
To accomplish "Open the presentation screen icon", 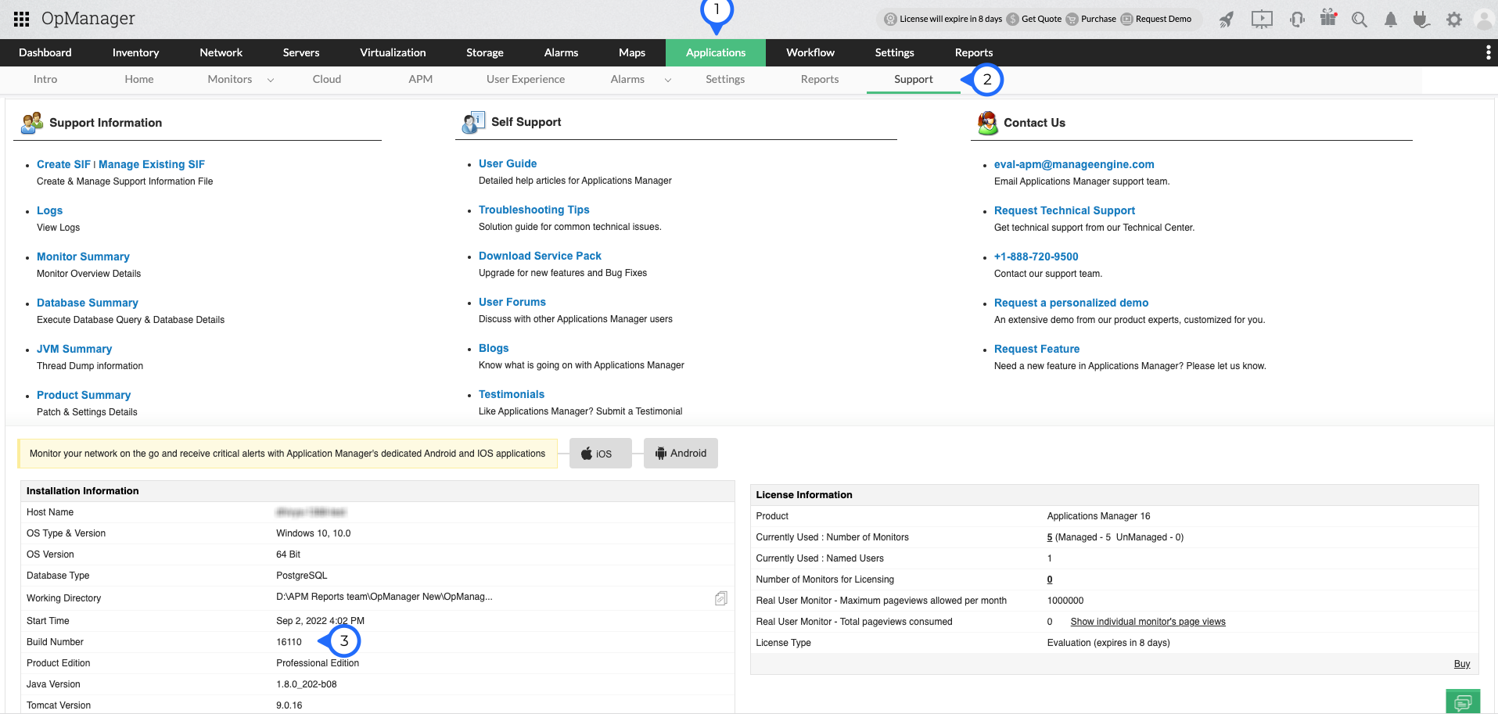I will 1262,20.
